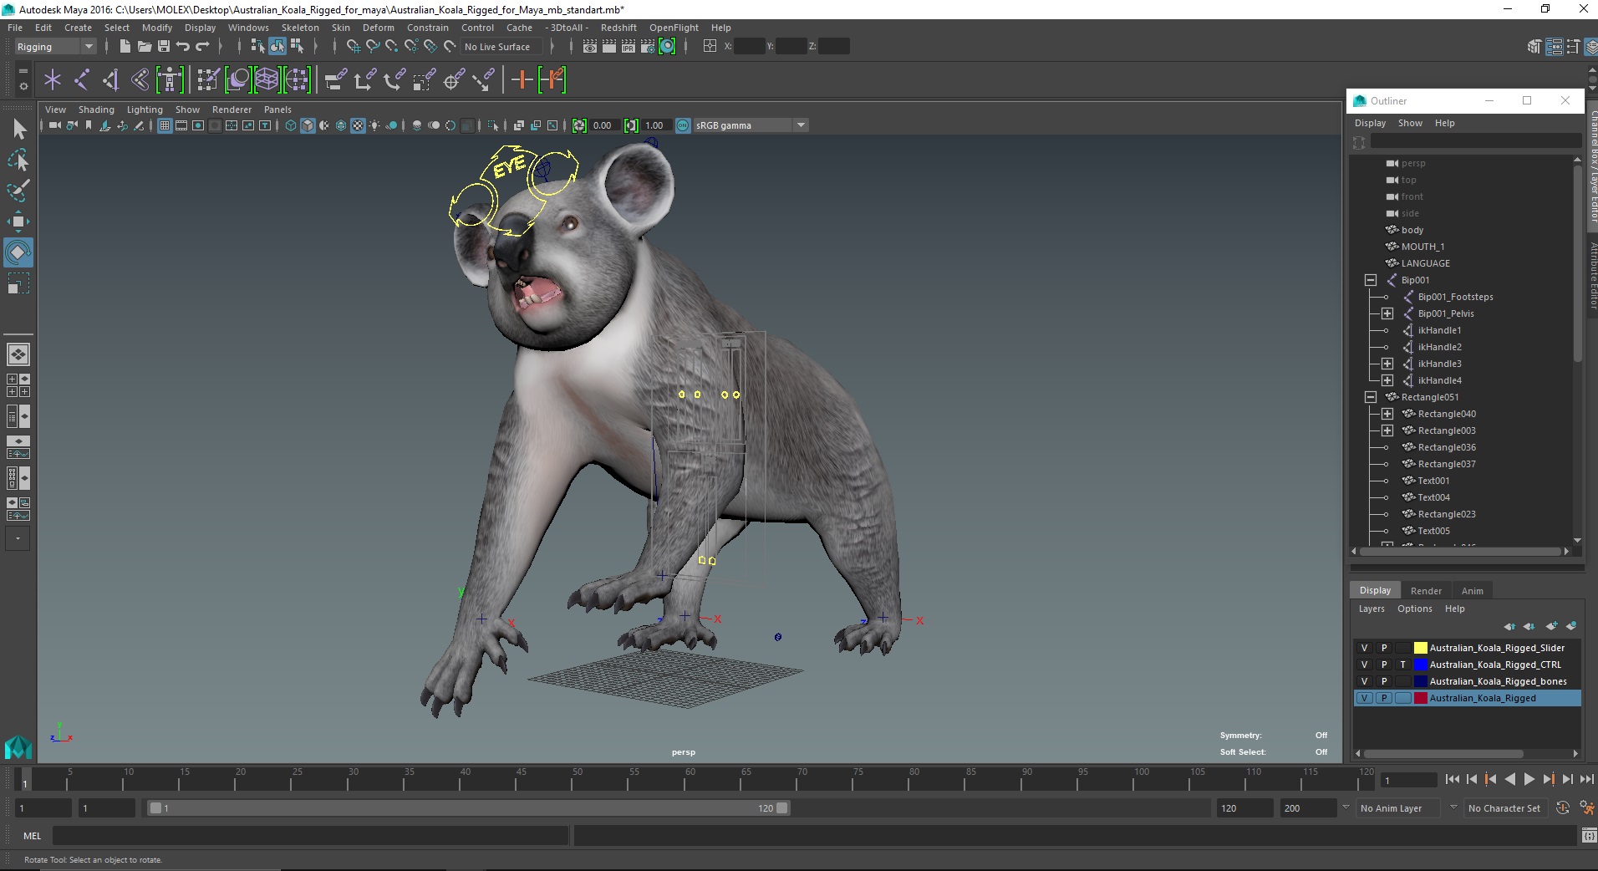Screen dimensions: 1598x871
Task: Switch to the Anim layer tab
Action: 1472,590
